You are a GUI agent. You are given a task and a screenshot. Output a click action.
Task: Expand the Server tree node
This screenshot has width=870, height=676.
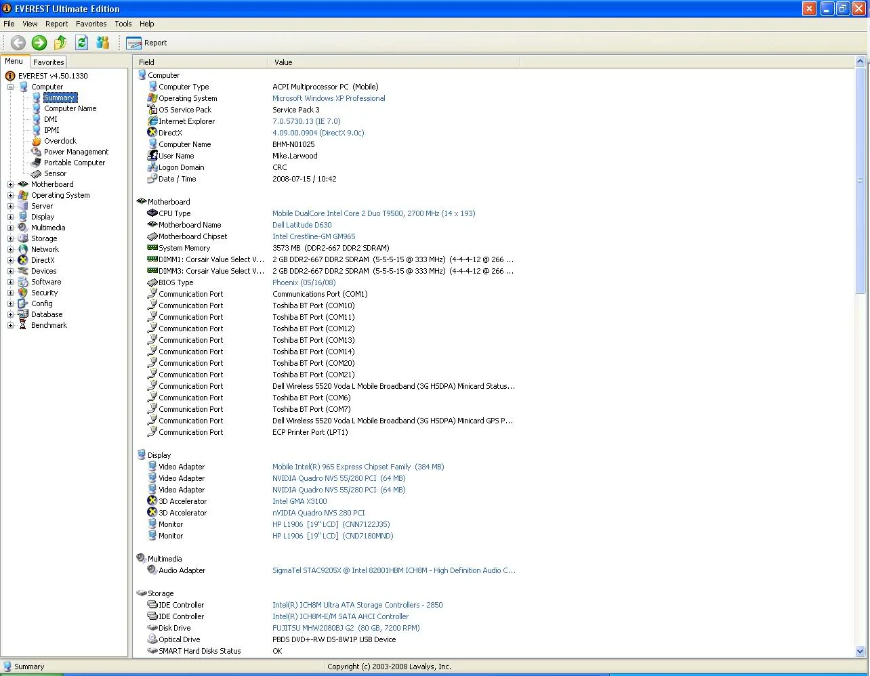10,206
